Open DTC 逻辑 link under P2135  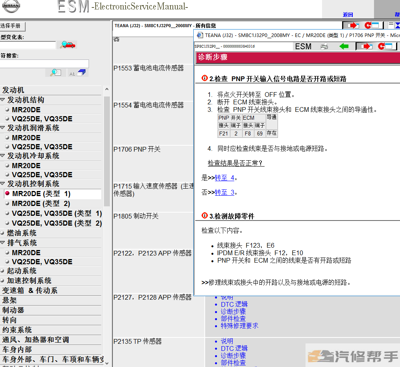pyautogui.click(x=234, y=348)
